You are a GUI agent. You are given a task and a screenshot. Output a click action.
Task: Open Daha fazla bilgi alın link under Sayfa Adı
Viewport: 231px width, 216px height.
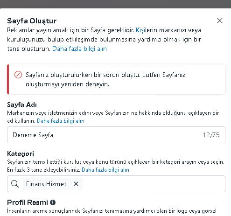[x=61, y=121]
